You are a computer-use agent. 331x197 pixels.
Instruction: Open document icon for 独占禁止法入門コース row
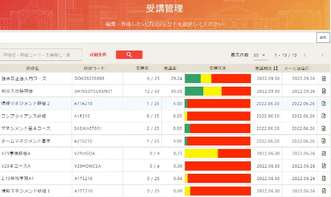tap(324, 78)
